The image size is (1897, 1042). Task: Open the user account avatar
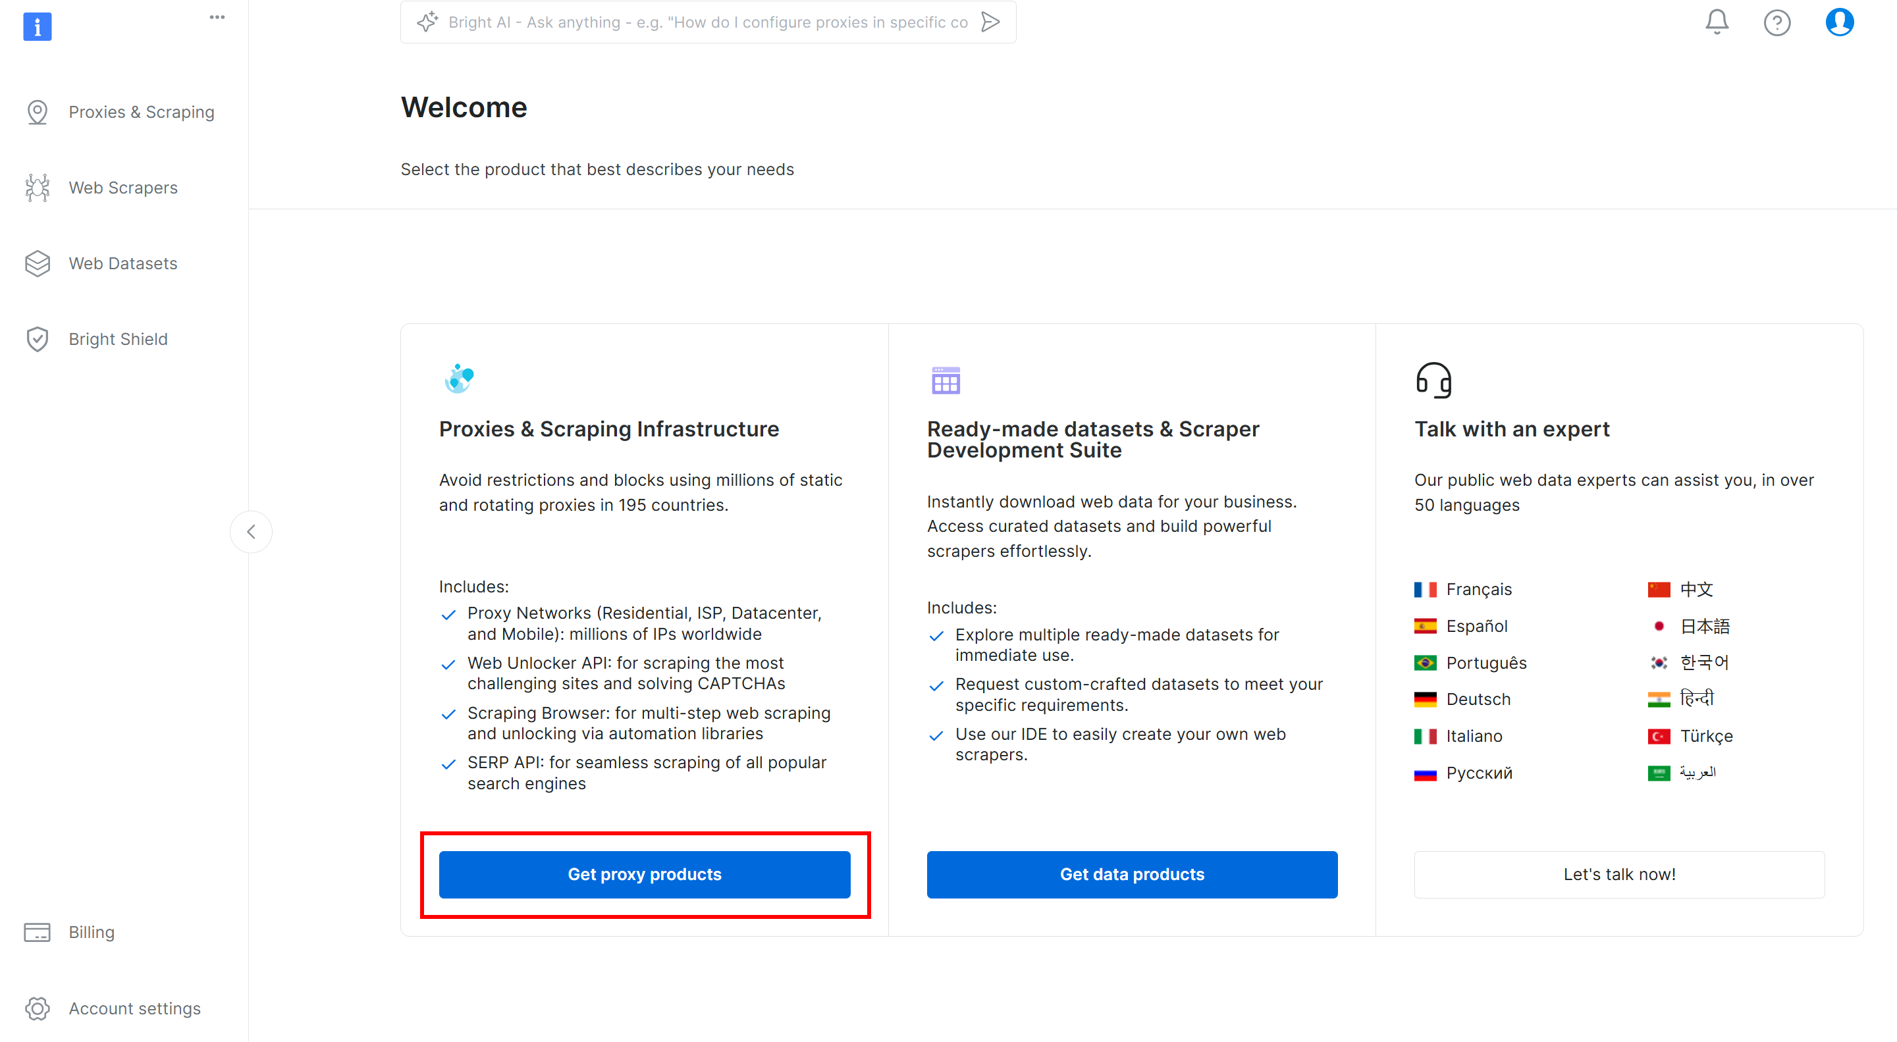(x=1839, y=22)
